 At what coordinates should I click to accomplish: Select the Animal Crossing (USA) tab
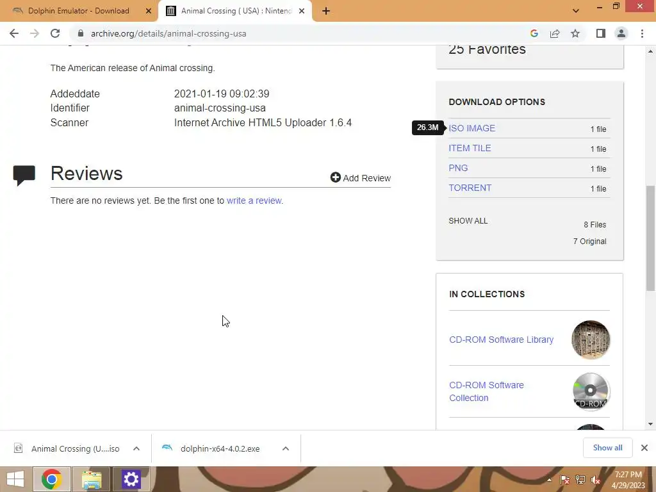tap(234, 11)
